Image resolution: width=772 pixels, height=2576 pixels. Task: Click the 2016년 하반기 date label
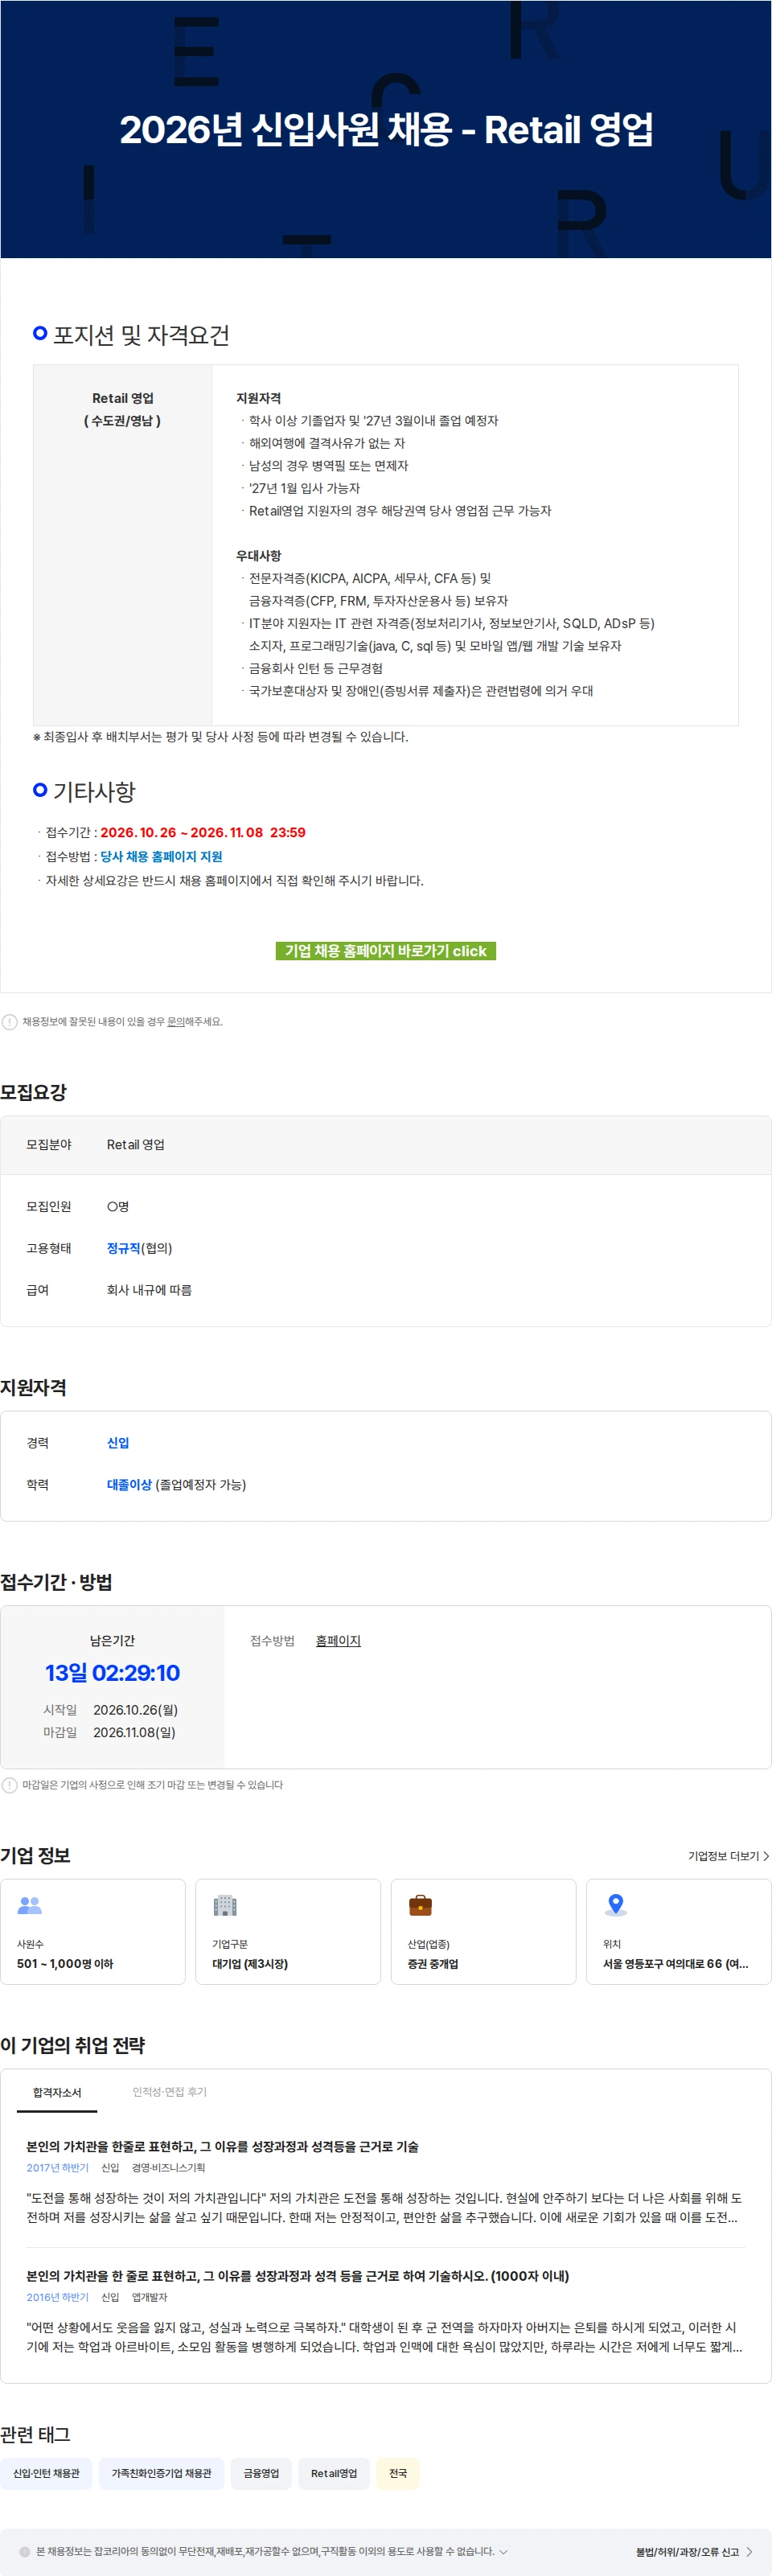click(57, 2296)
